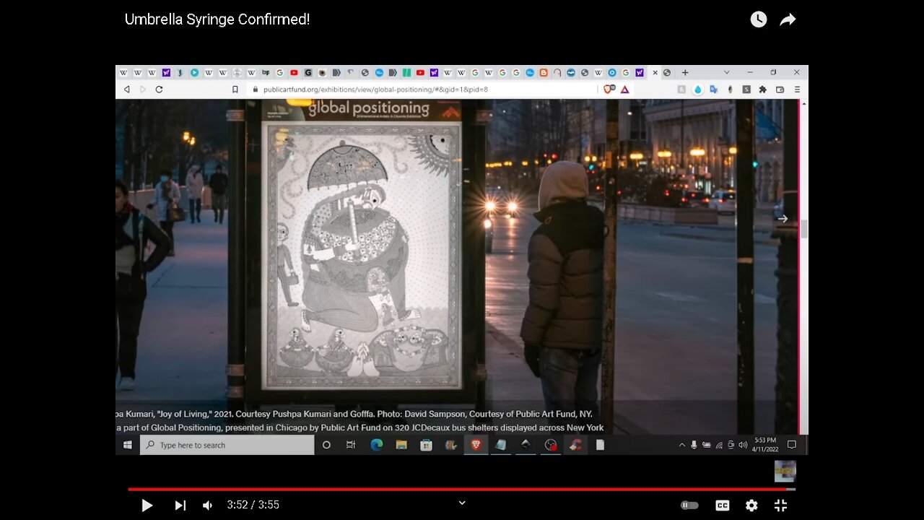The width and height of the screenshot is (924, 520).
Task: Click the 'Type here to search' box
Action: point(227,445)
